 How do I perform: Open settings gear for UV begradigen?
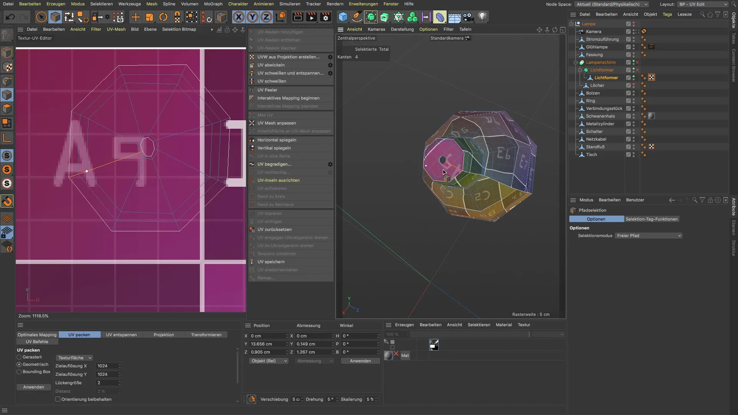(x=330, y=164)
